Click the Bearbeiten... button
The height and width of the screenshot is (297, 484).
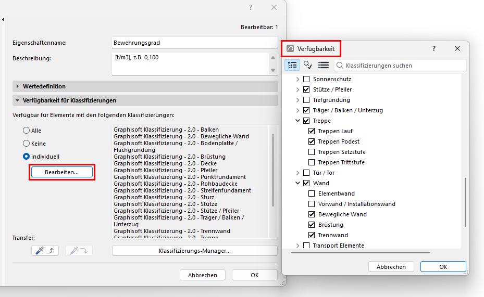click(x=61, y=172)
